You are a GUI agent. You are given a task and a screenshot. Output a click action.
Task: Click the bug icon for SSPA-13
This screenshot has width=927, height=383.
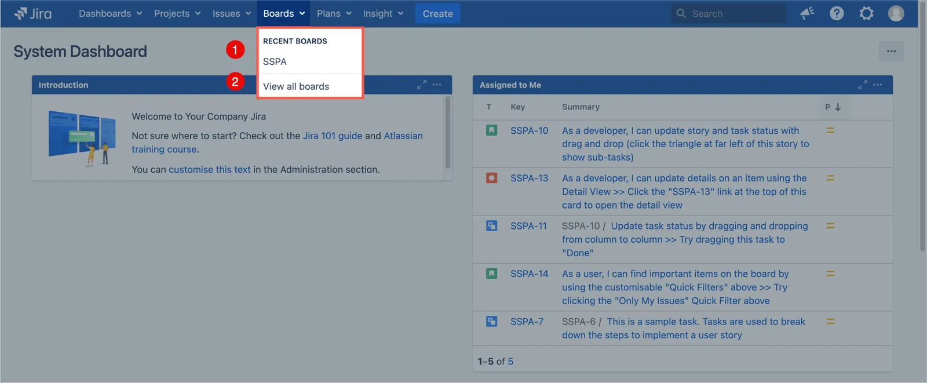pyautogui.click(x=491, y=178)
